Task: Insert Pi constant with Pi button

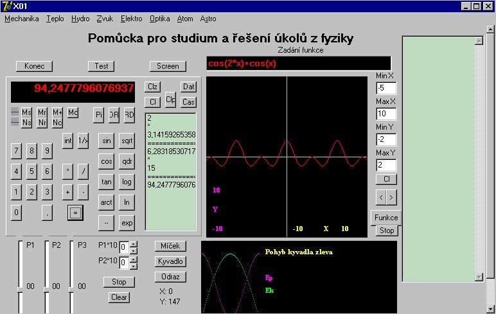Action: tap(99, 115)
